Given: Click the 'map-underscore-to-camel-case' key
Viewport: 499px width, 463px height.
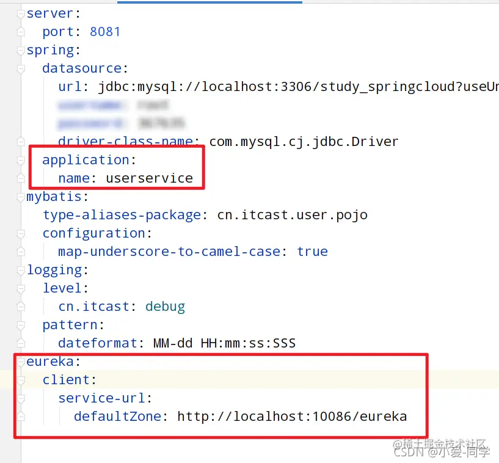Looking at the screenshot, I should pyautogui.click(x=170, y=252).
